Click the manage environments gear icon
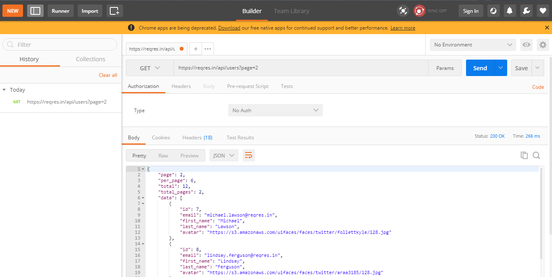Screen dimensions: 552x277 point(543,45)
